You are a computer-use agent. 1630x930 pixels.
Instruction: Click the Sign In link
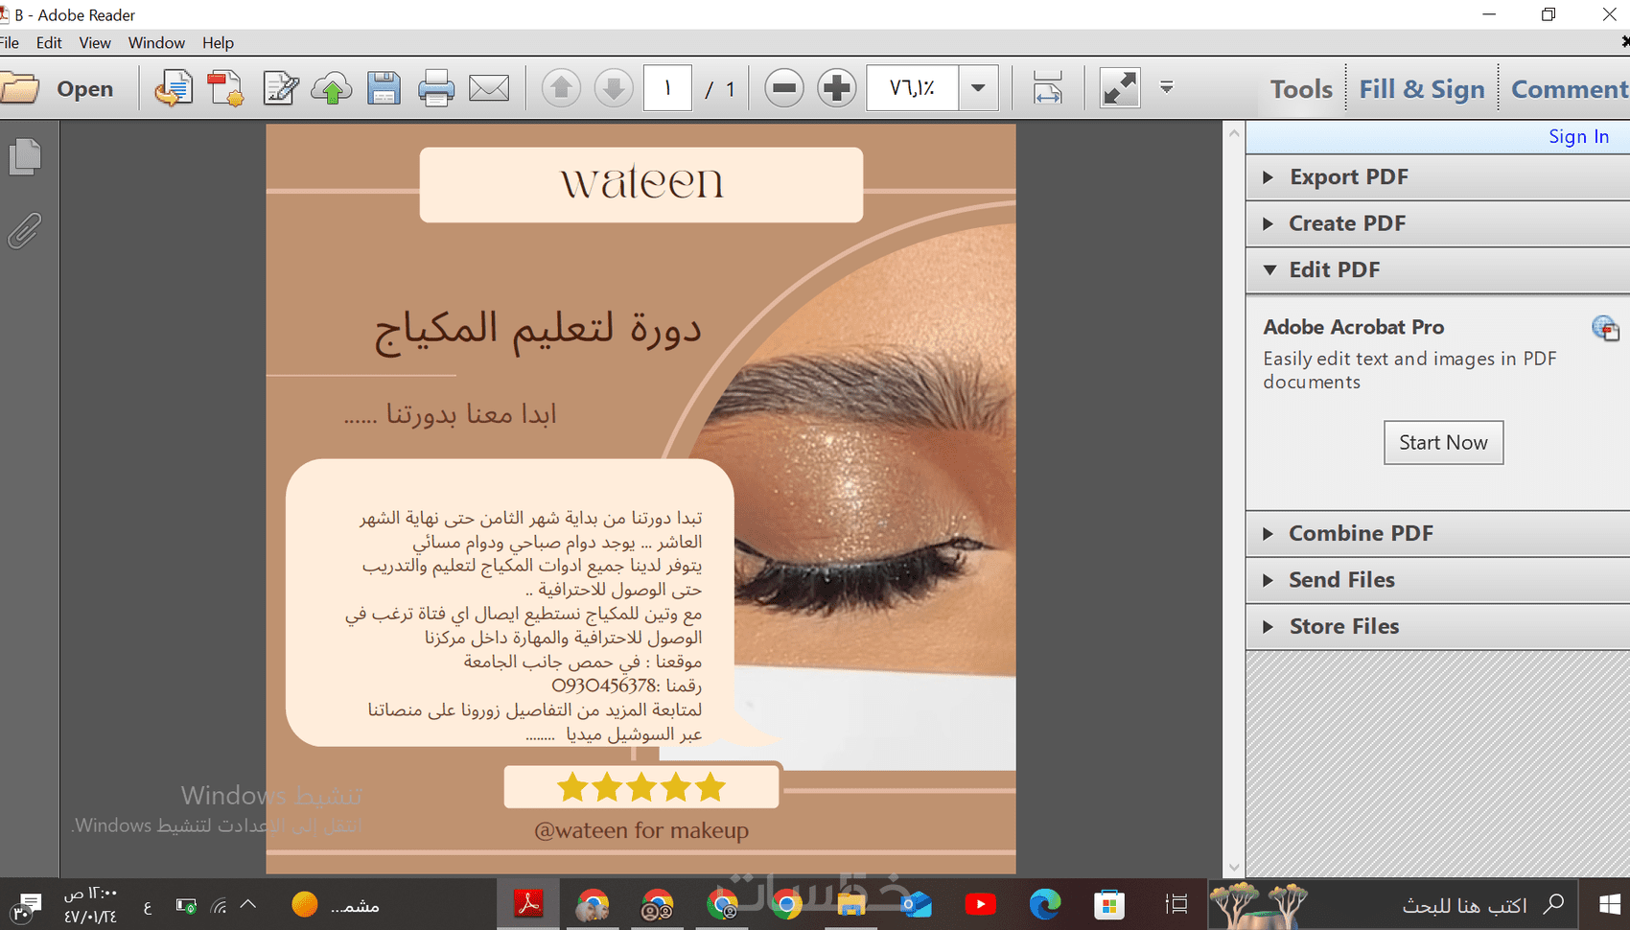point(1578,137)
